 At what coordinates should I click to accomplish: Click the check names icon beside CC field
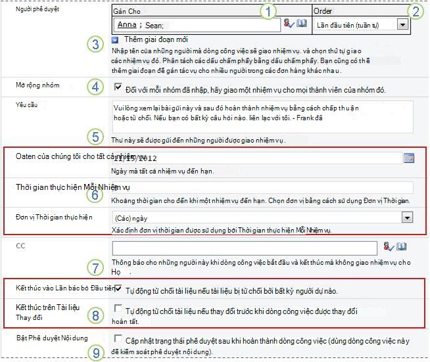[x=389, y=246]
